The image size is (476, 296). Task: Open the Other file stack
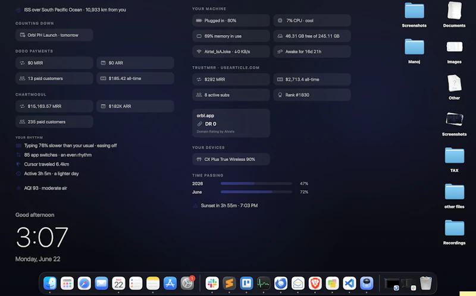[454, 87]
